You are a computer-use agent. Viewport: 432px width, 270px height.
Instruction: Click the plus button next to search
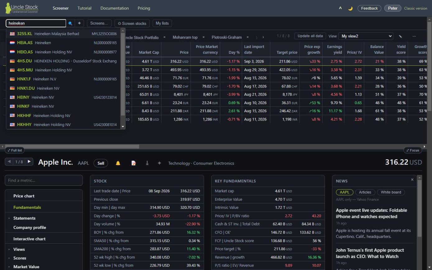(79, 23)
